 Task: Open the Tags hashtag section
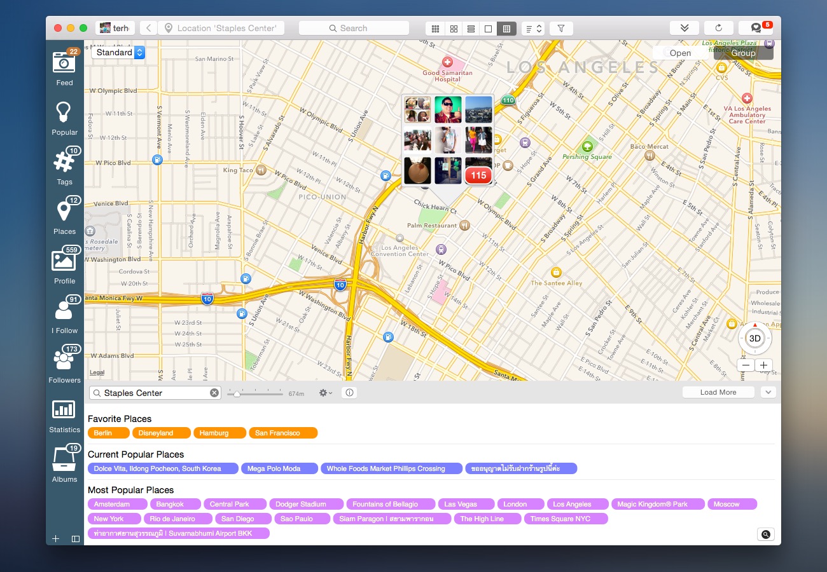tap(64, 167)
